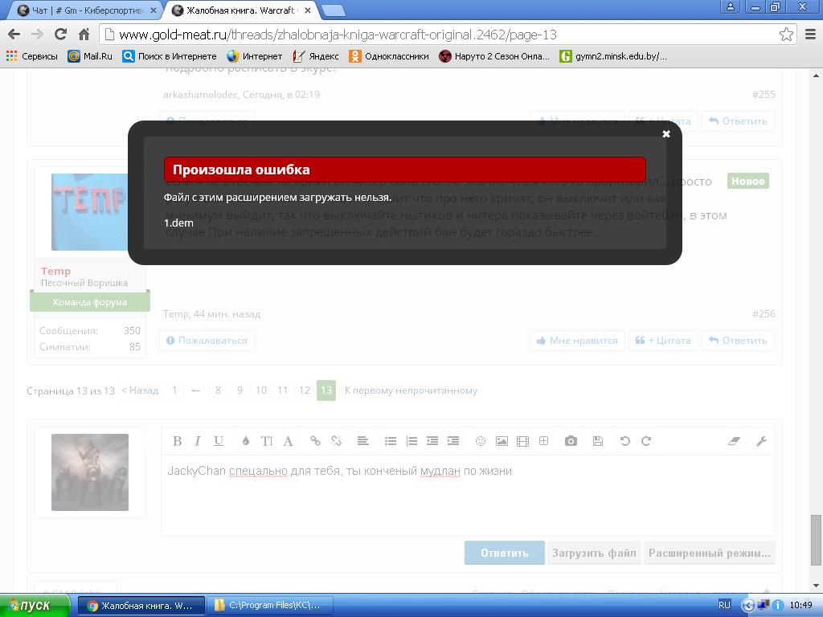Close the error dialog with the X

tap(666, 134)
